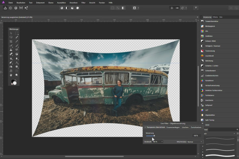
Task: Select the Flood Fill bucket tool
Action: coord(11,67)
